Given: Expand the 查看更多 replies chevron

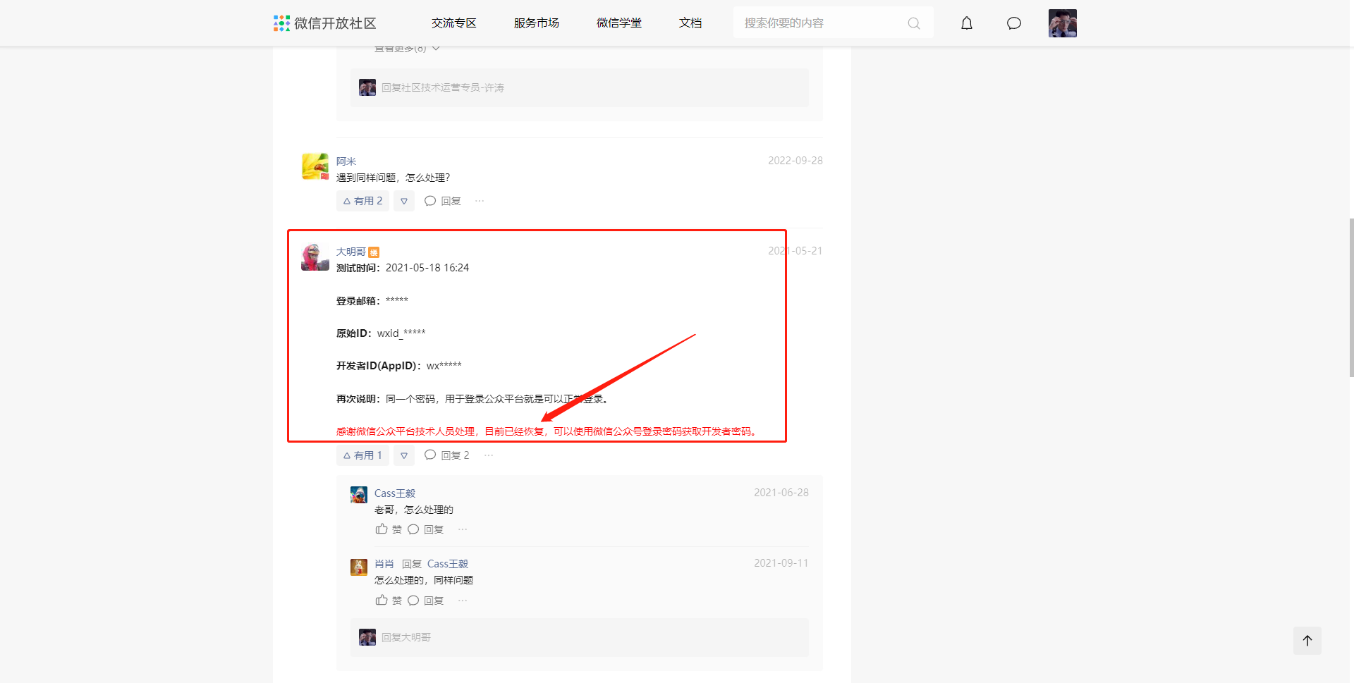Looking at the screenshot, I should [436, 49].
